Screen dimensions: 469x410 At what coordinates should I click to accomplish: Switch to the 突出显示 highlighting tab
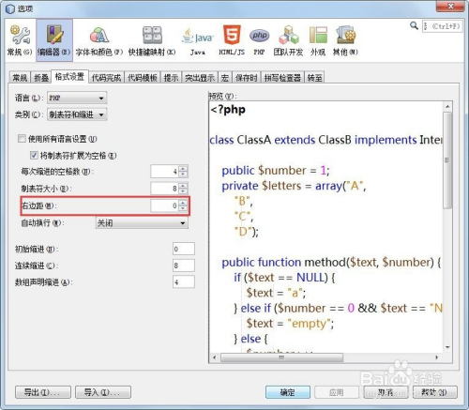[200, 77]
